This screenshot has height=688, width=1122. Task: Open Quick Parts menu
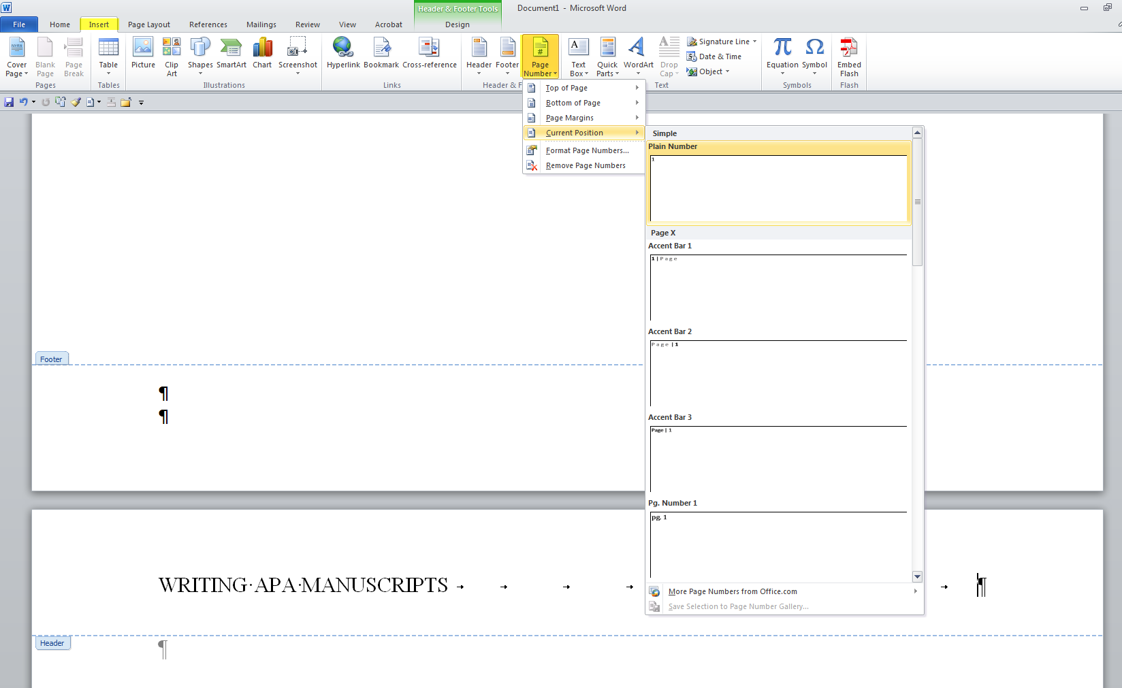pos(607,57)
